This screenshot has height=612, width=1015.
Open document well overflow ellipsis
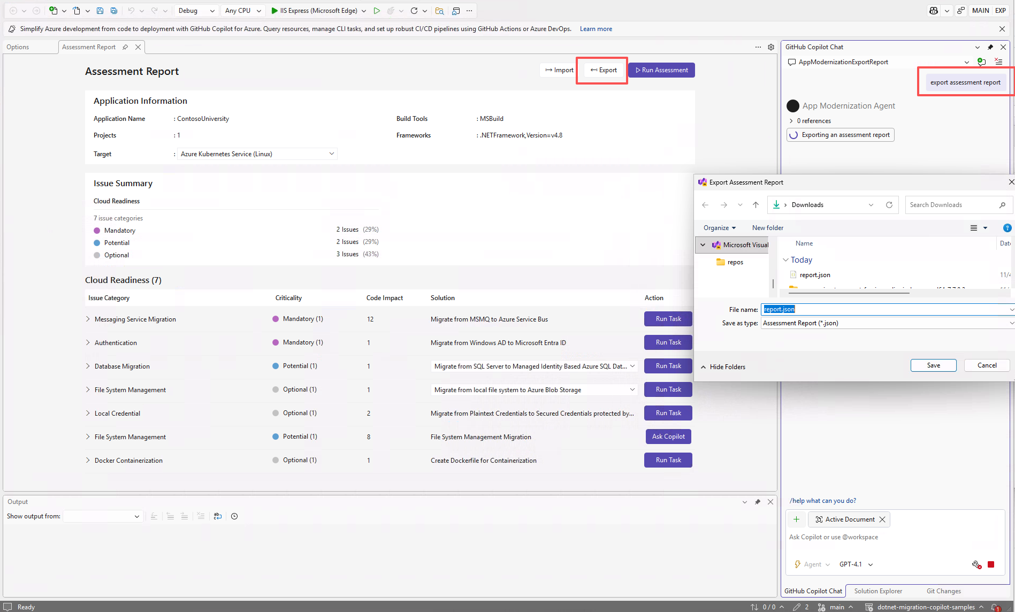[758, 47]
